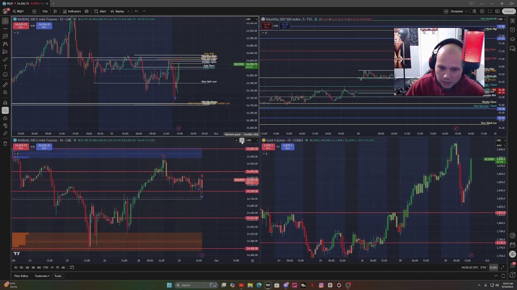This screenshot has width=517, height=290.
Task: Open the Indicators dialog
Action: coord(72,11)
